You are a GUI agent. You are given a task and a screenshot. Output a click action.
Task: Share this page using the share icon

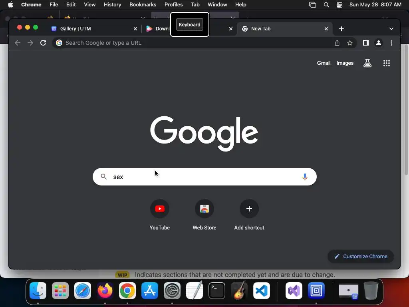[x=337, y=43]
